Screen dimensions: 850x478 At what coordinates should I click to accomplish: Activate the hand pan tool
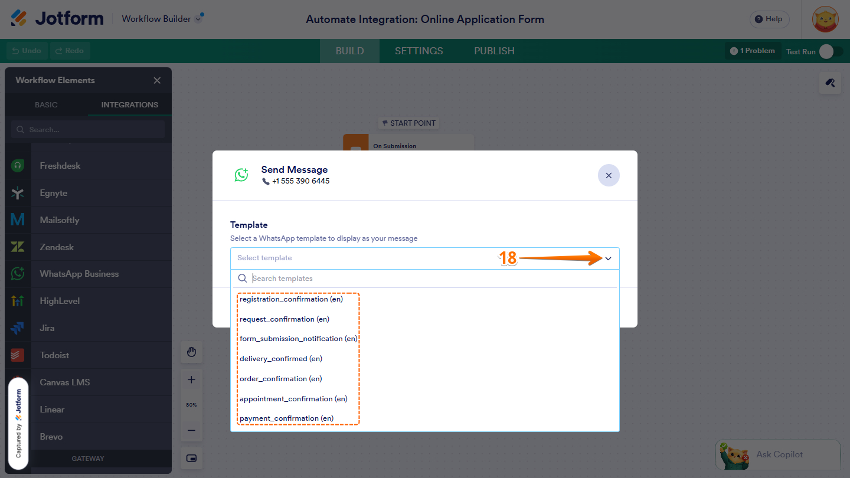tap(191, 352)
